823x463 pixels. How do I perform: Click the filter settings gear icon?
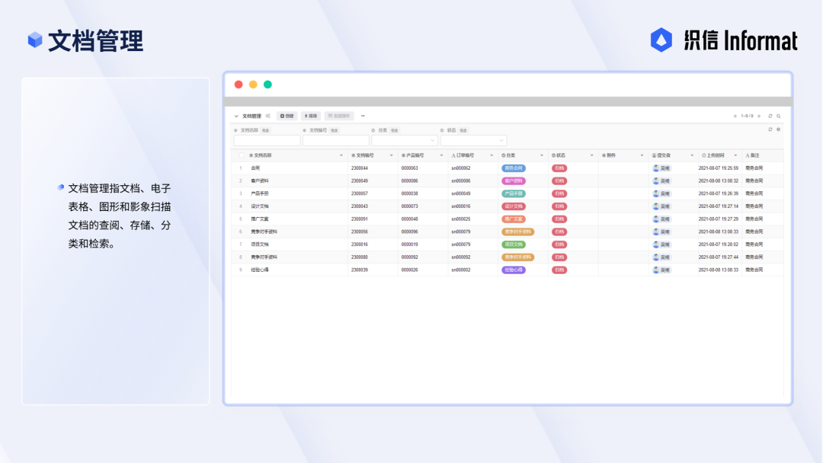pos(778,129)
